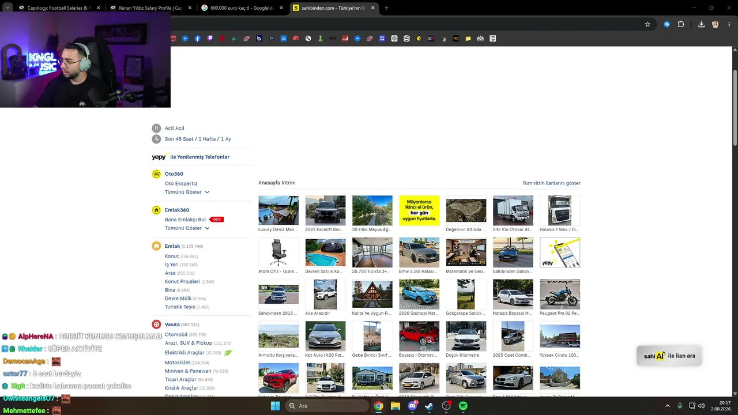
Task: Open the Devre Mülk category link
Action: 178,299
